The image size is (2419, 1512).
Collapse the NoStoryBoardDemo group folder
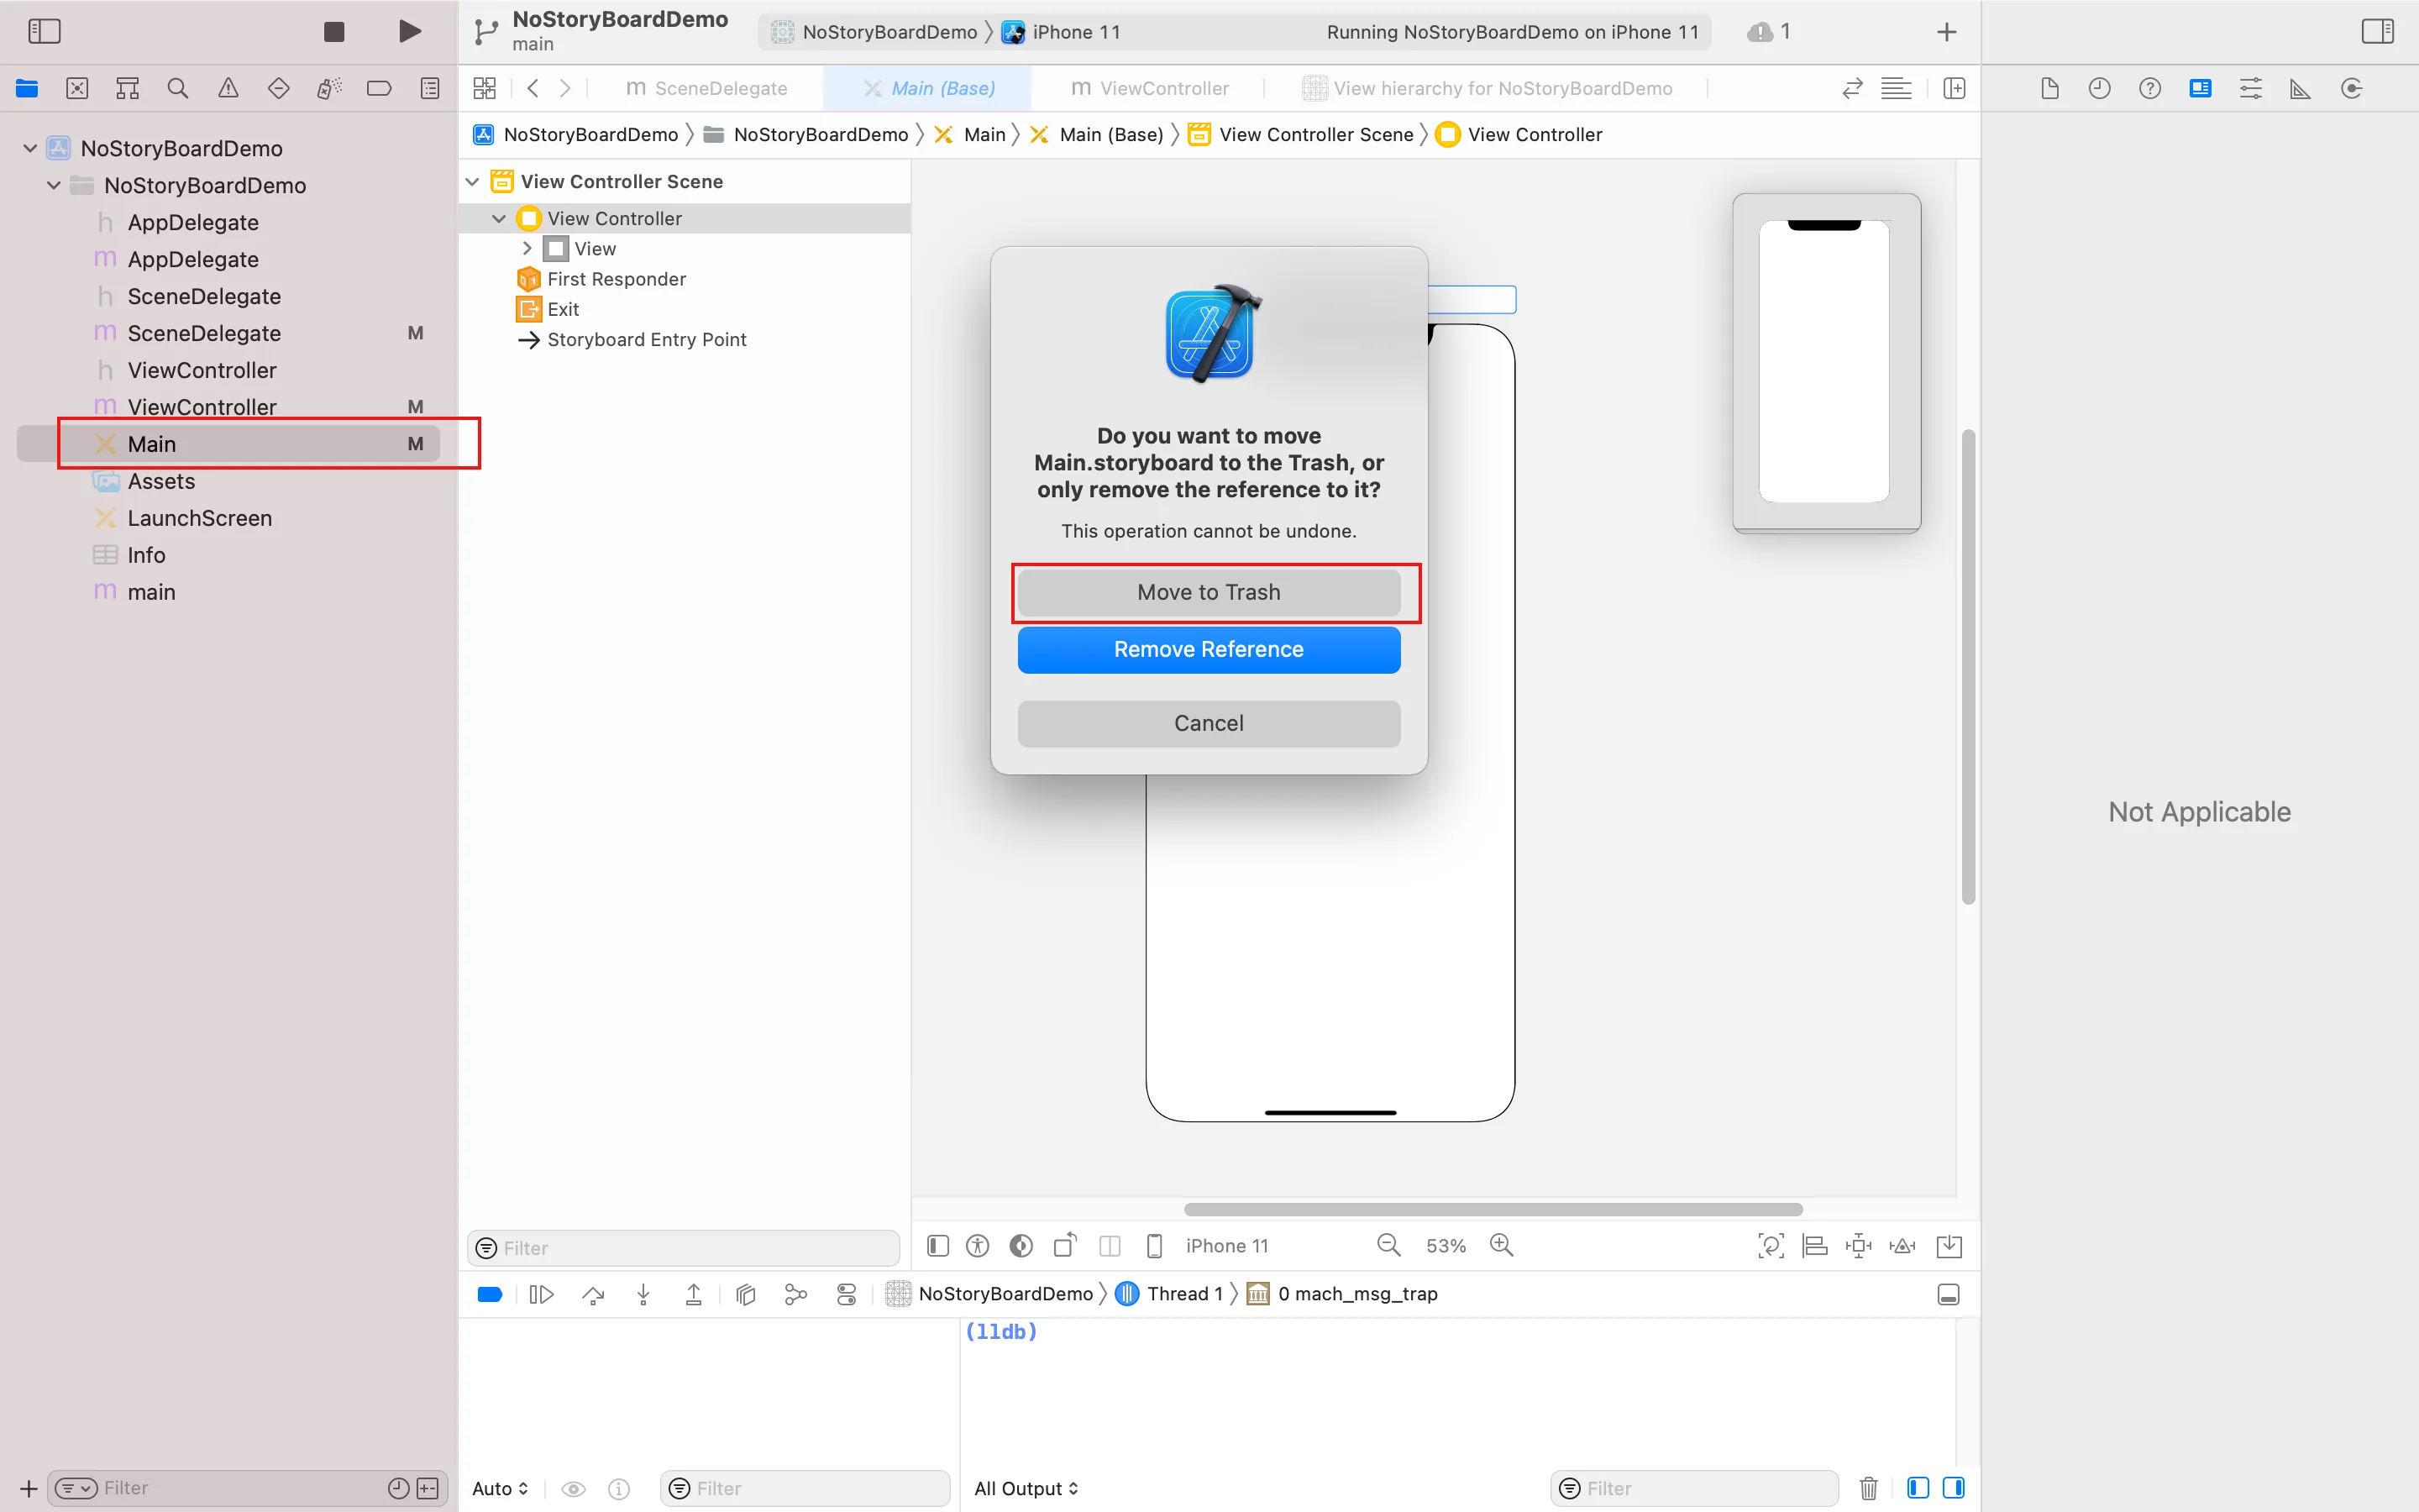(x=54, y=185)
